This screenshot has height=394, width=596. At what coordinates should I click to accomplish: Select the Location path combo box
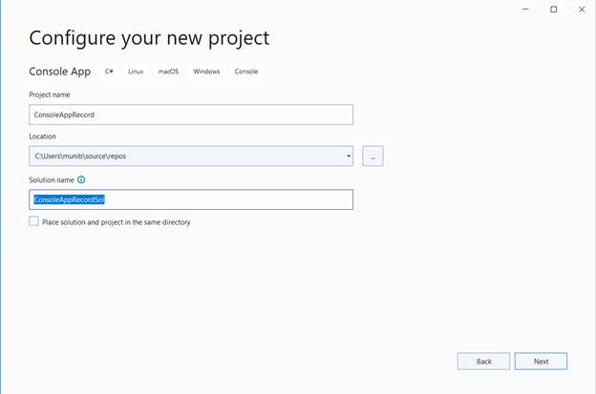[186, 156]
